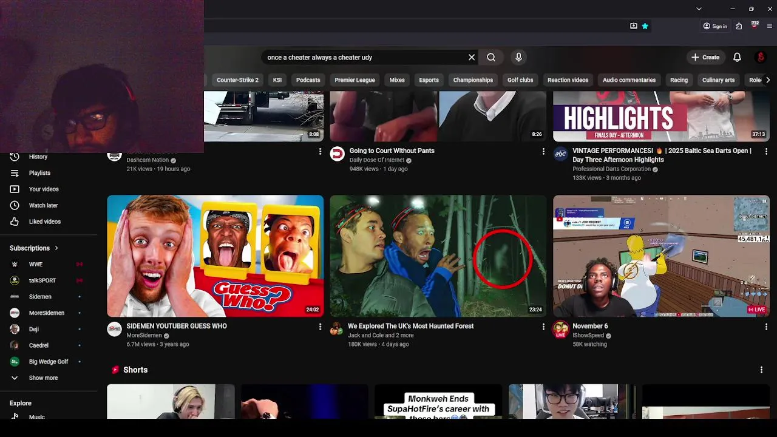Open the MoreSidemen channel avatar beside Guess Who video
777x437 pixels.
coord(114,329)
